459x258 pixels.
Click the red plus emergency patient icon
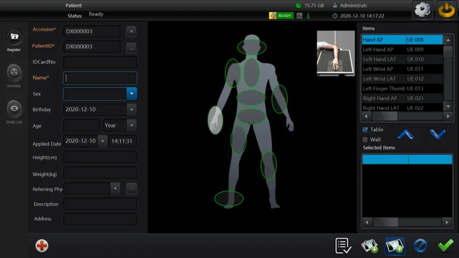tap(42, 246)
